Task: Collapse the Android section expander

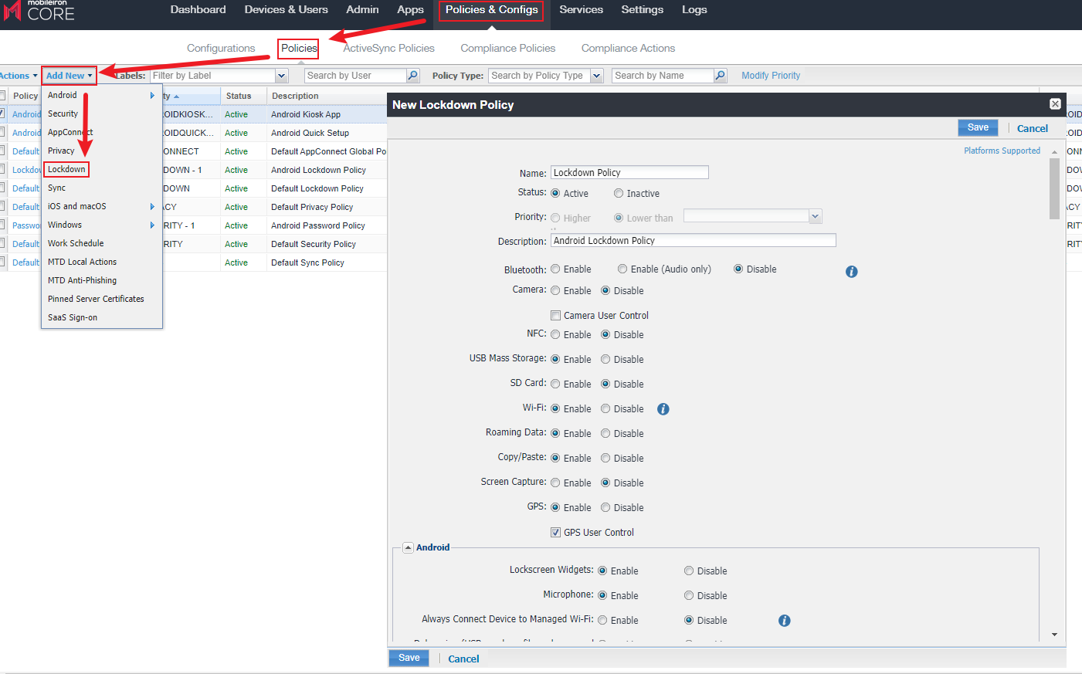Action: coord(408,547)
